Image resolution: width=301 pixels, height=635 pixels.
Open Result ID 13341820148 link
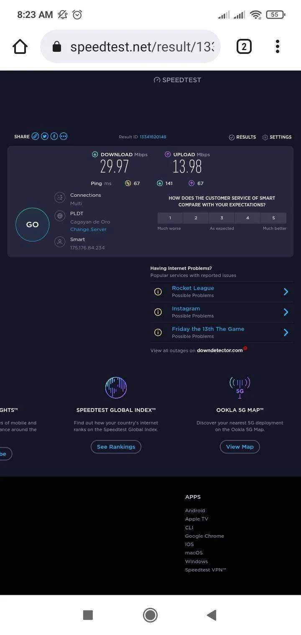point(153,137)
